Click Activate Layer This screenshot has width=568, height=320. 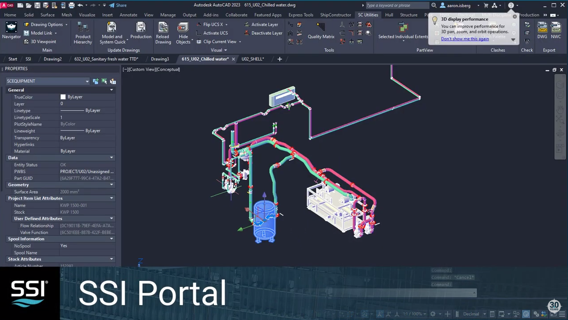pos(261,24)
